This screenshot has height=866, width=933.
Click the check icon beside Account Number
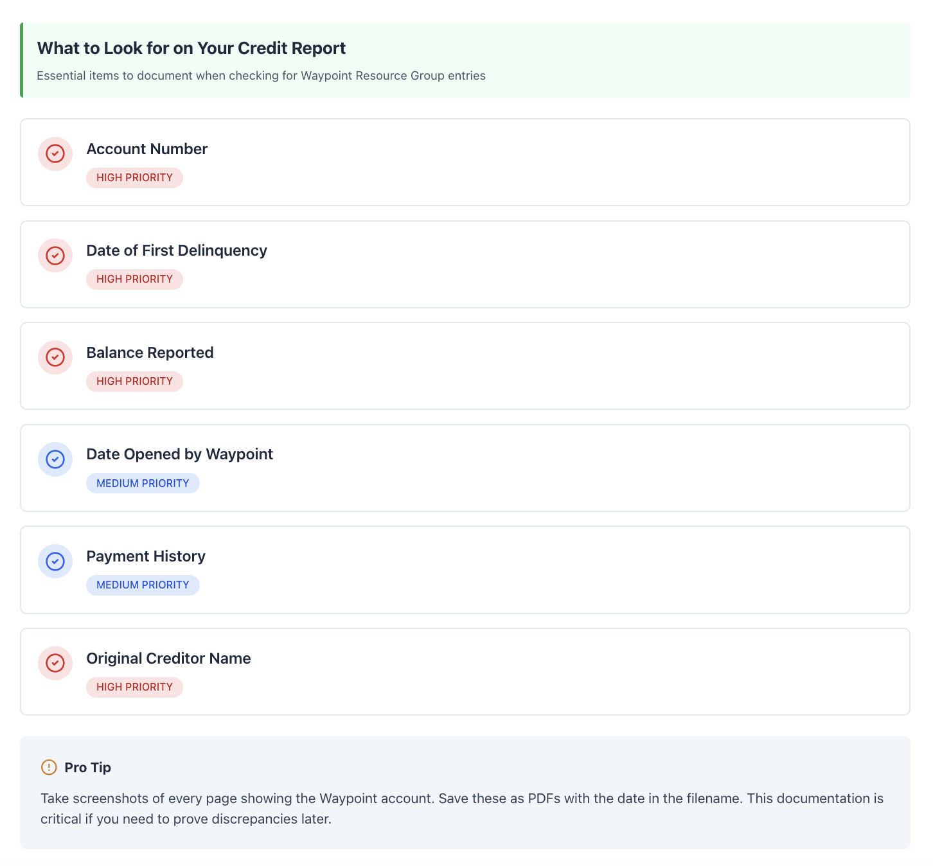point(55,154)
